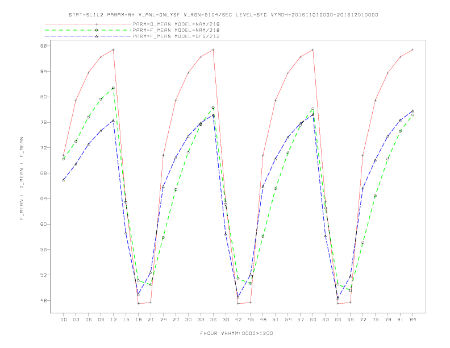Click the blue dashed legend line sample
Screen dimensions: 450x348
(88, 36)
